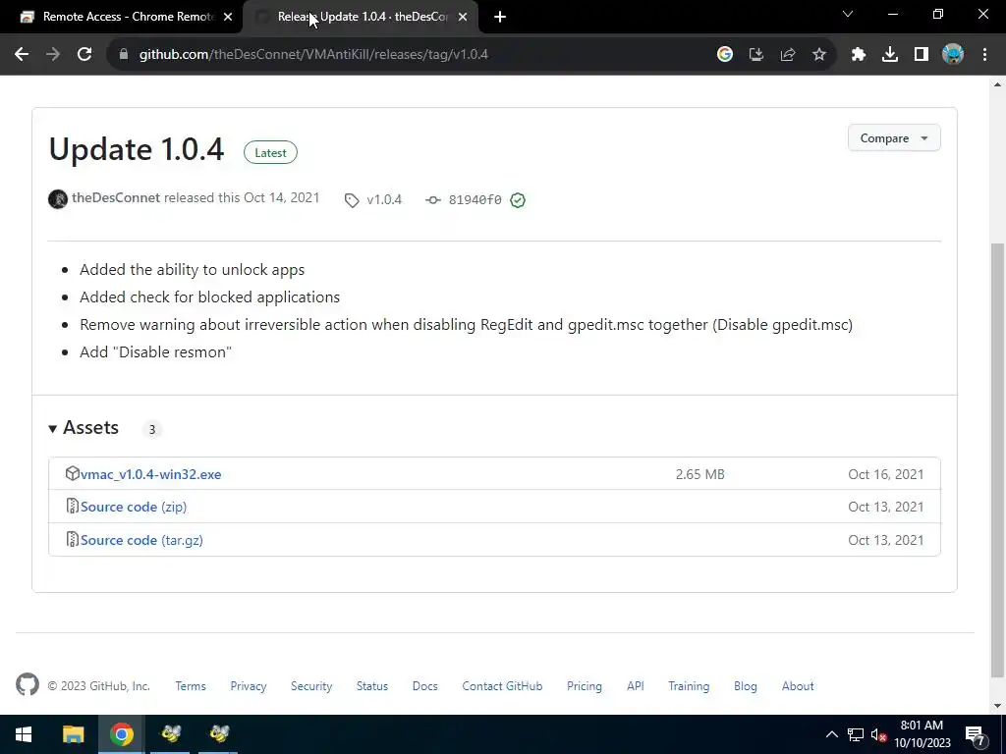
Task: Download vmac_v1.0.4-win32.exe
Action: [150, 474]
